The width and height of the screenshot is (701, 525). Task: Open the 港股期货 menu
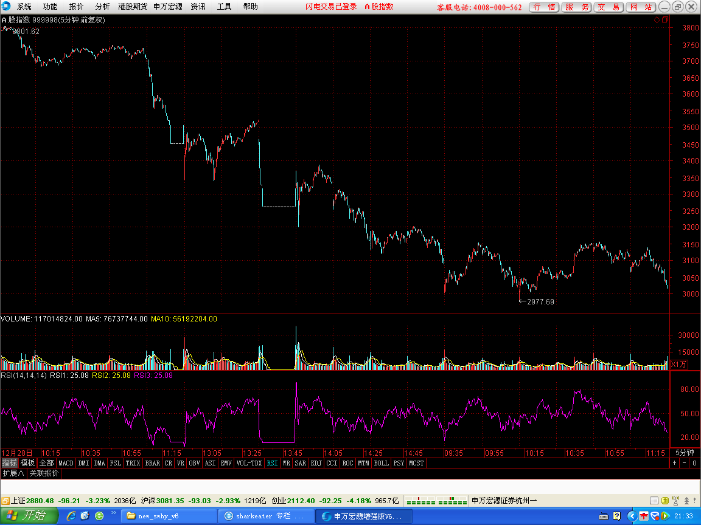[133, 6]
